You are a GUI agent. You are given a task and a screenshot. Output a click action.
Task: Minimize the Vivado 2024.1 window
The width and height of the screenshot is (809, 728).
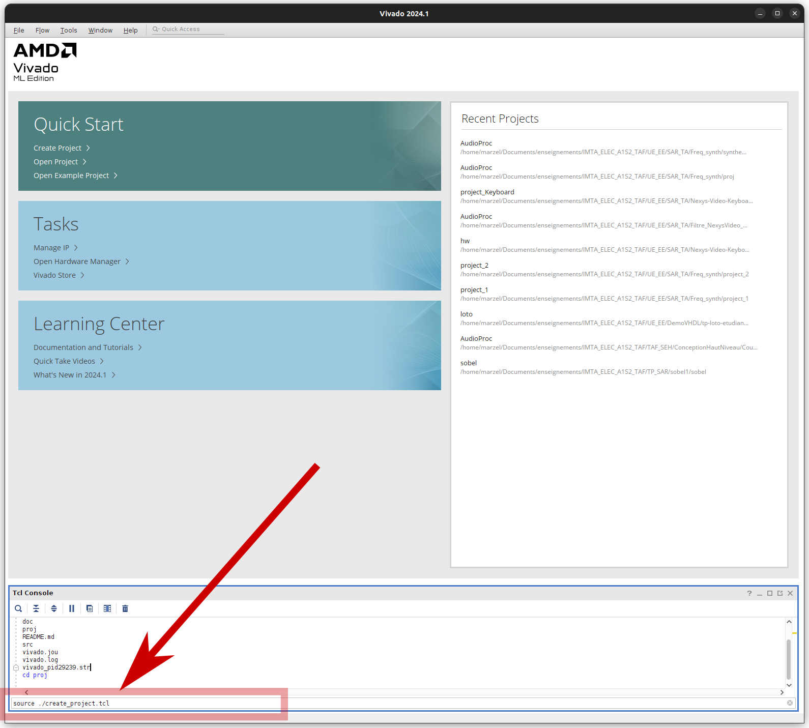(760, 14)
